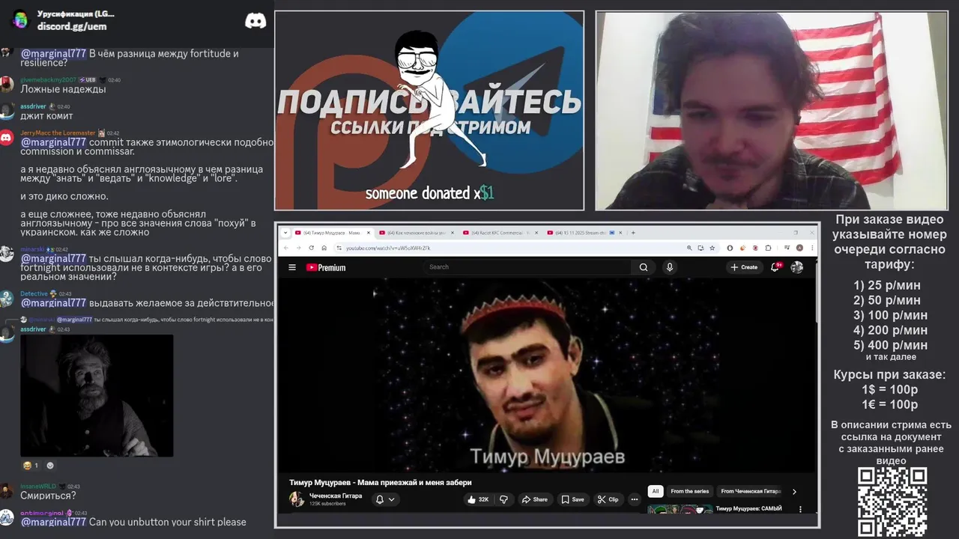Click the browser home icon
Screen dimensions: 959x539
[324, 248]
